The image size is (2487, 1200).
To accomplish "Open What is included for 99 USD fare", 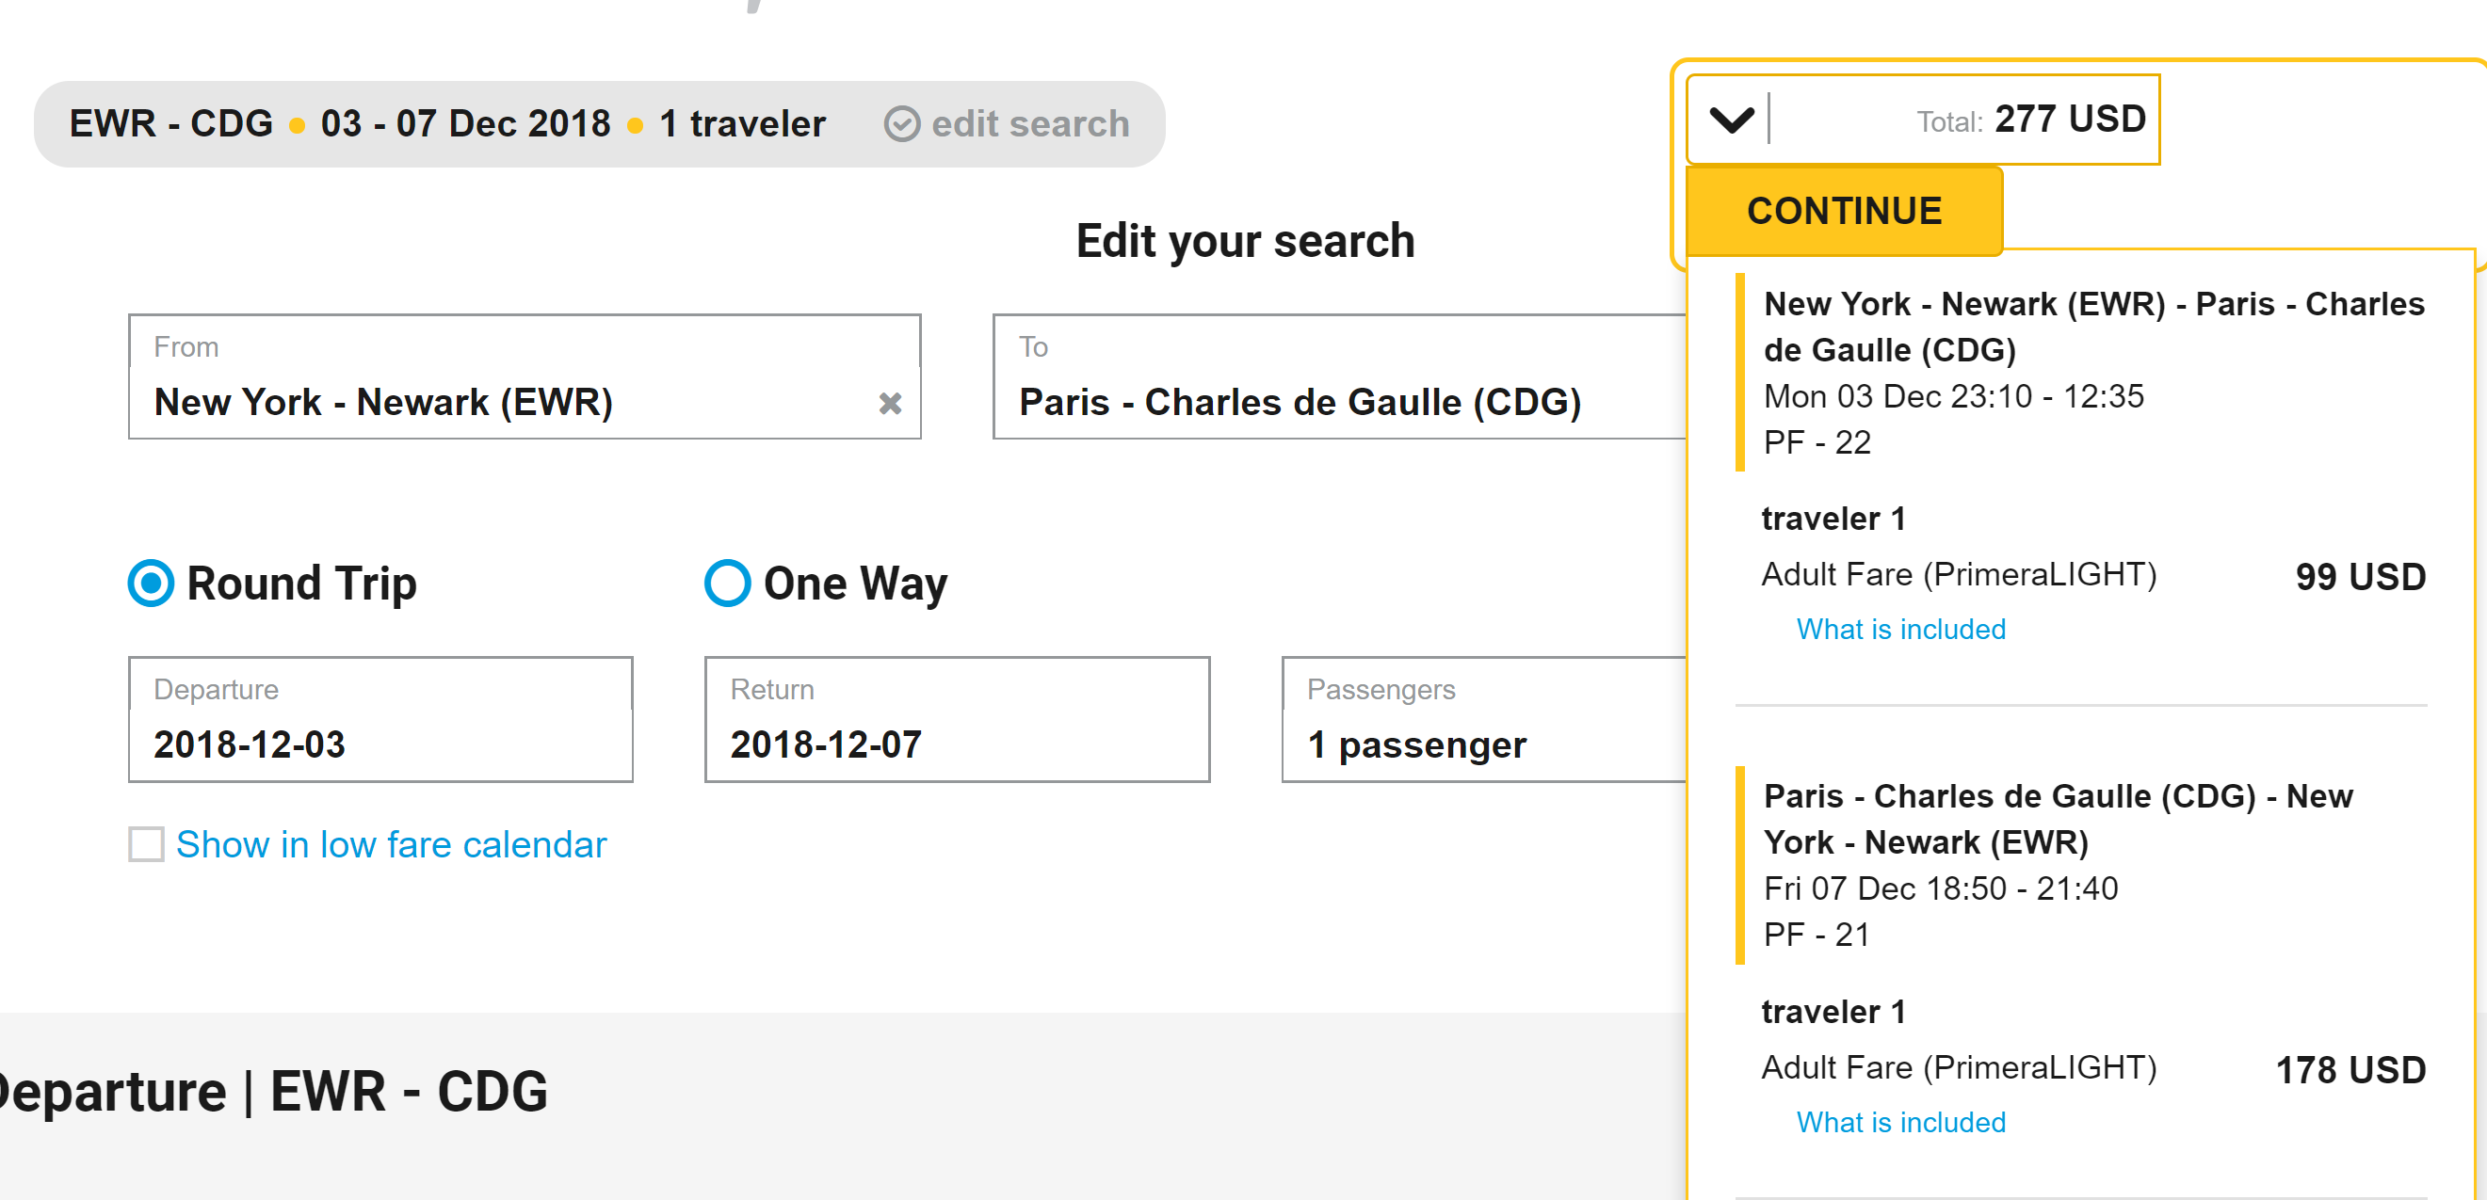I will tap(1900, 630).
